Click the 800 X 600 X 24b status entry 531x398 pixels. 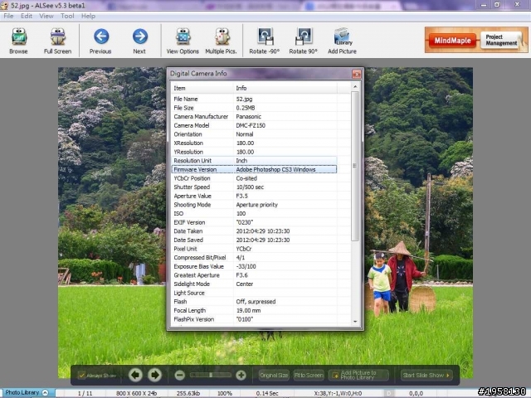point(136,393)
